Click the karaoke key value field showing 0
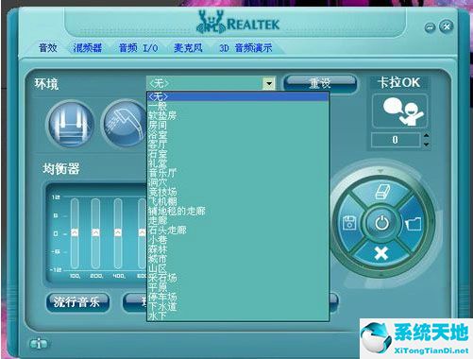Image resolution: width=473 pixels, height=359 pixels. 396,140
